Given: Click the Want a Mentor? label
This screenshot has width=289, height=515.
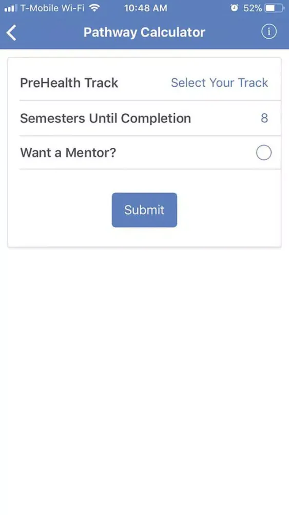Looking at the screenshot, I should click(x=68, y=153).
